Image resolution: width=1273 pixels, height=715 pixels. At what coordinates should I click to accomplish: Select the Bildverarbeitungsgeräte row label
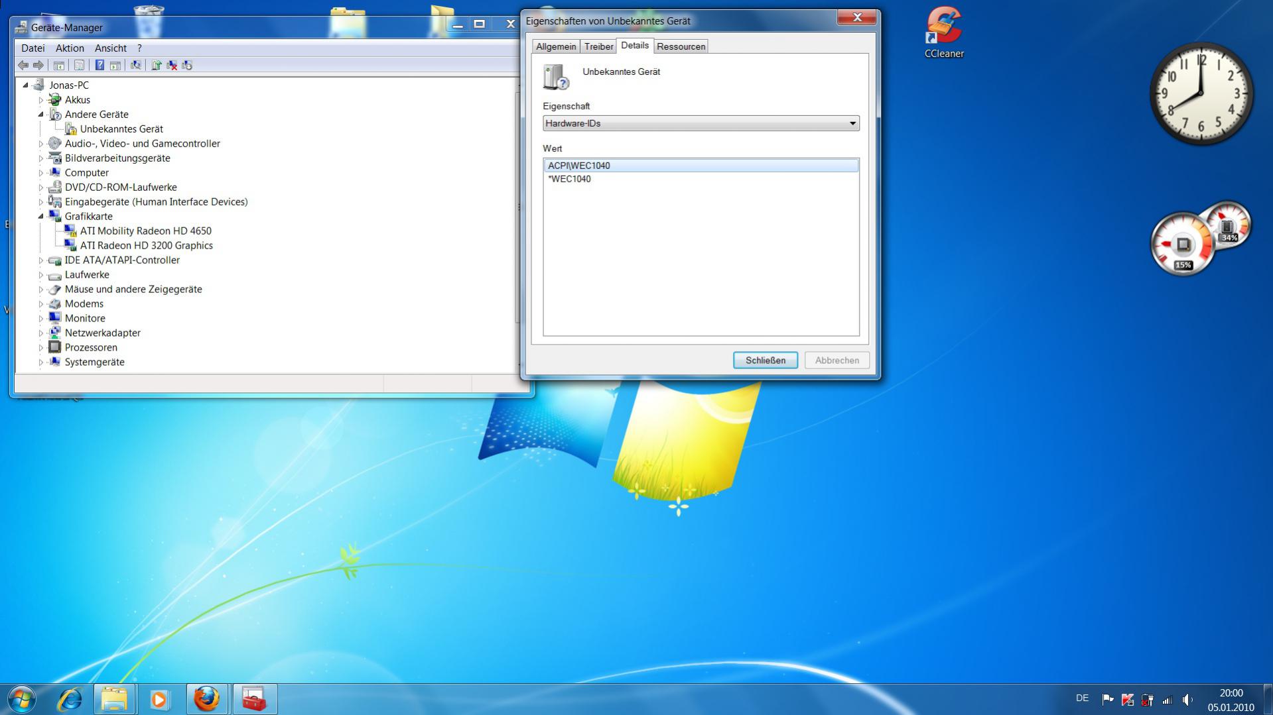[117, 158]
